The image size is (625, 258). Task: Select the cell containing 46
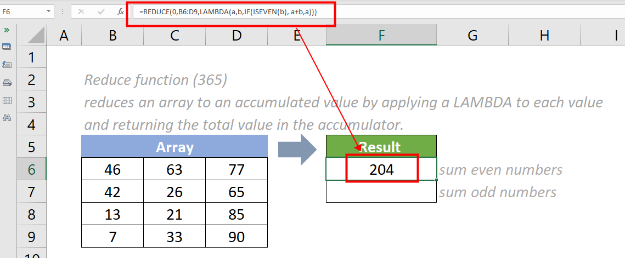(x=112, y=169)
